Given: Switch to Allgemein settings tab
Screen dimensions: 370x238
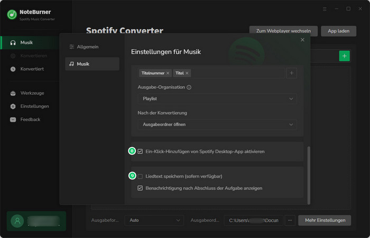Looking at the screenshot, I should [x=92, y=47].
